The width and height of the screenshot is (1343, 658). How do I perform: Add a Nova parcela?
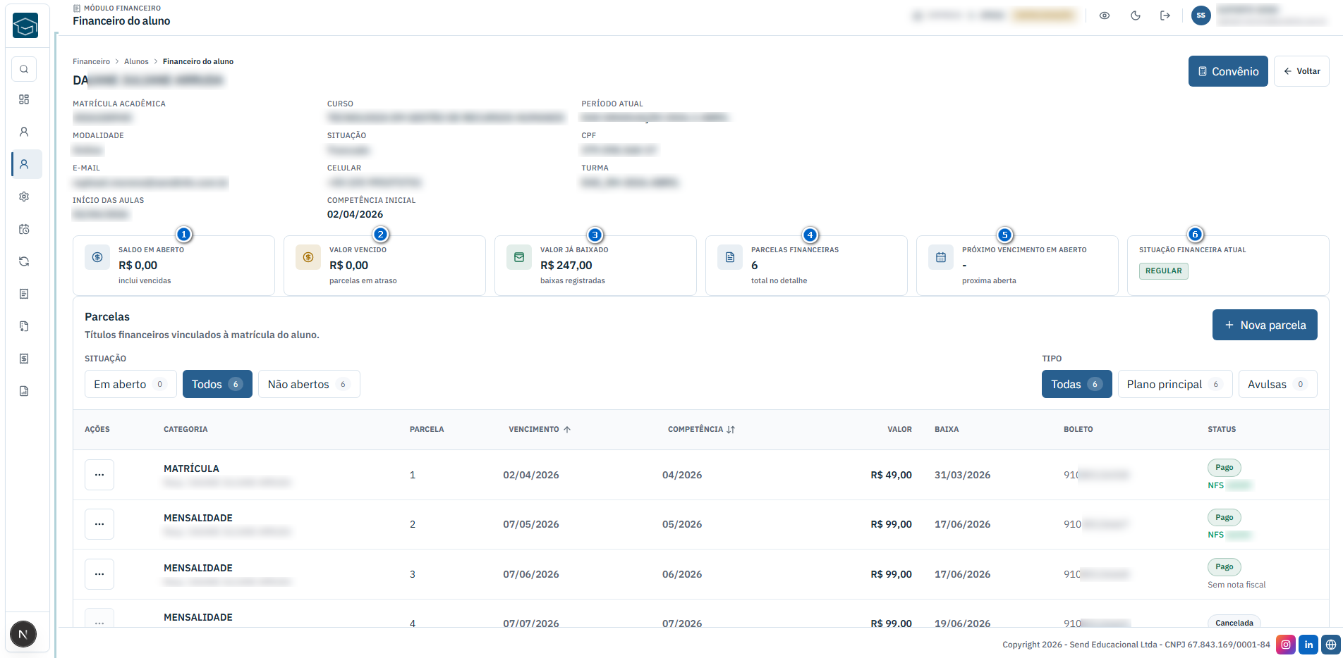point(1265,325)
